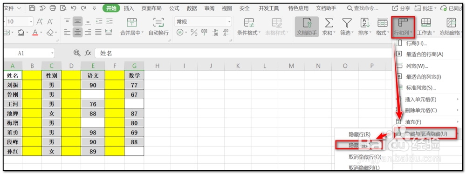This screenshot has height=174, width=466.
Task: Open the number format 常规 combo box
Action: pos(203,21)
